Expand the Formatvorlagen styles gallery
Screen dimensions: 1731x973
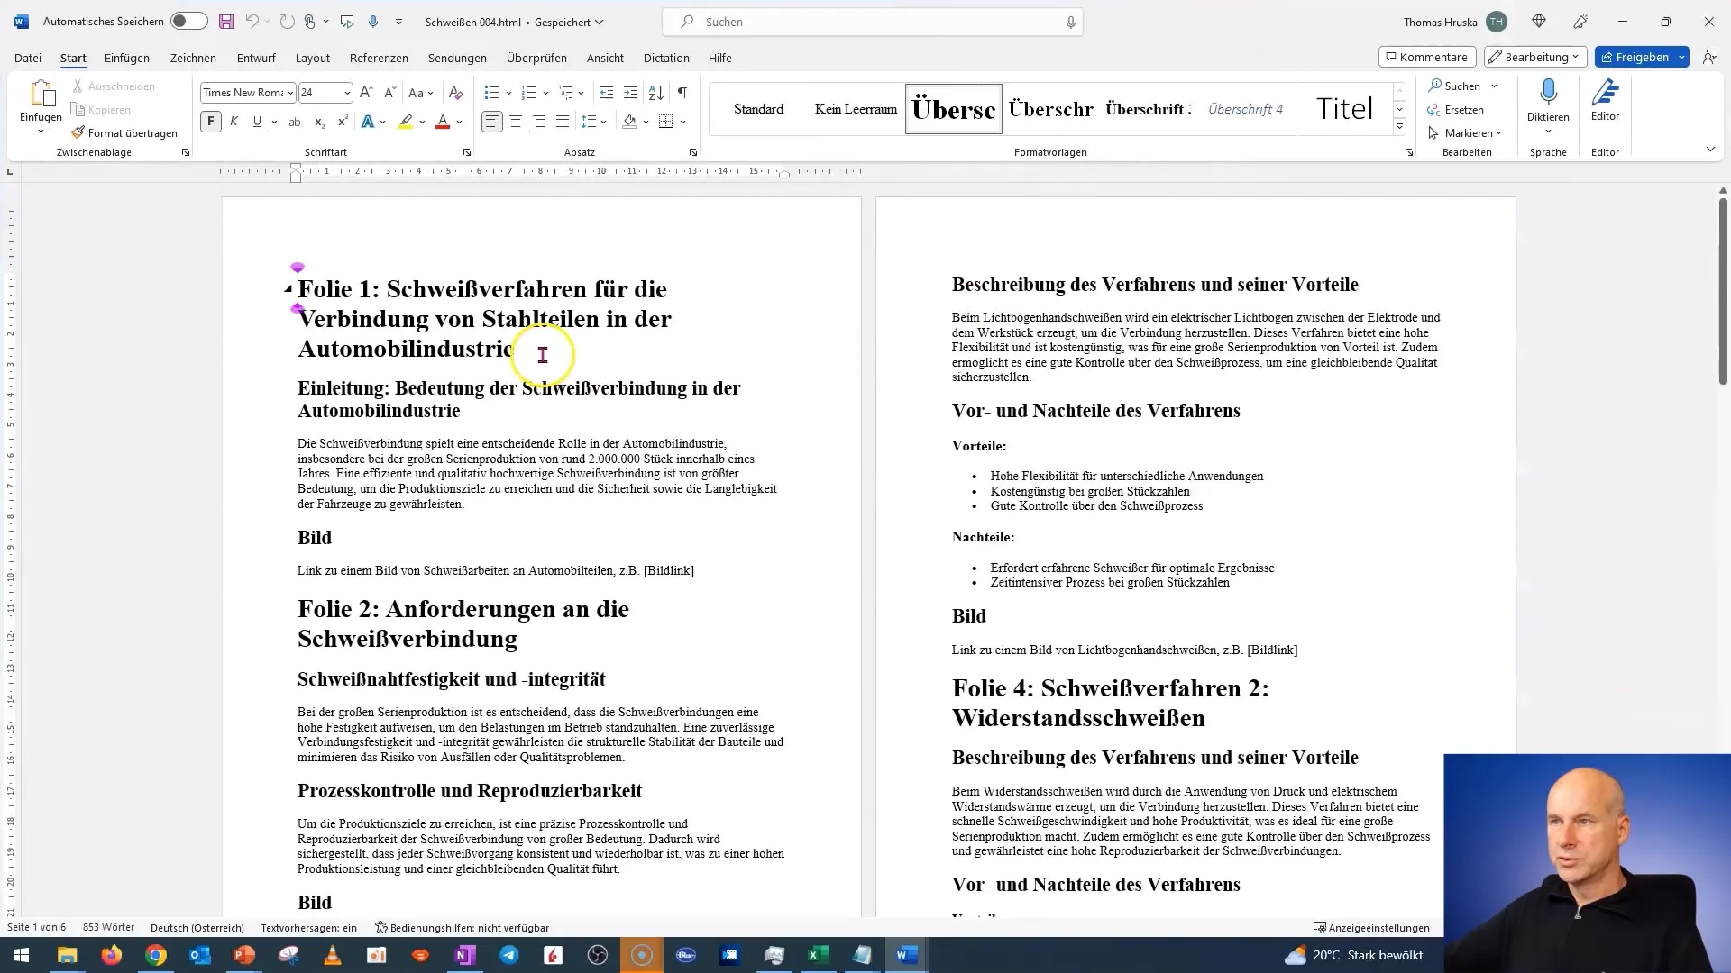[1399, 127]
